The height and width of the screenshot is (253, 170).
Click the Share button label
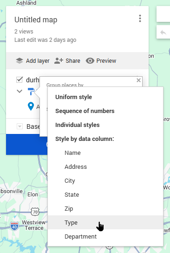(73, 61)
